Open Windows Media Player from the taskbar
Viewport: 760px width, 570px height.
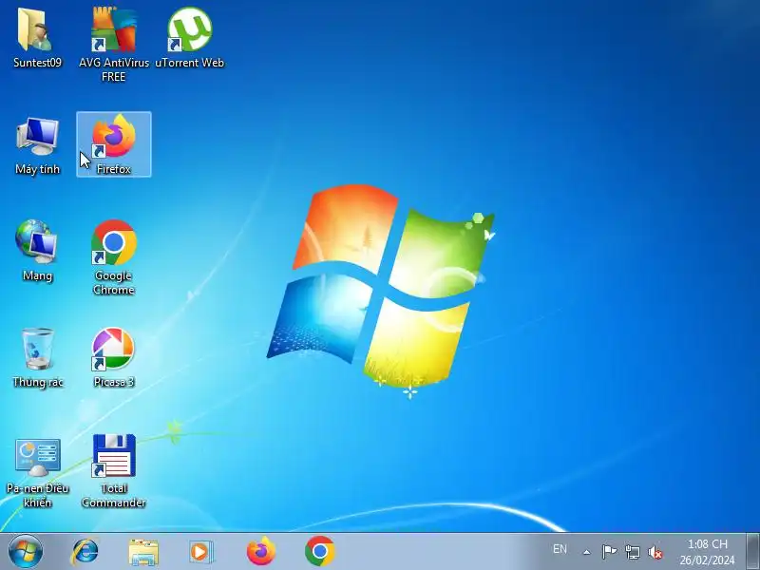tap(200, 552)
